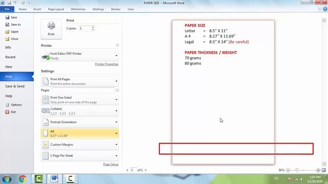328x184 pixels.
Task: Select Print in Backstage sidebar
Action: pyautogui.click(x=17, y=77)
